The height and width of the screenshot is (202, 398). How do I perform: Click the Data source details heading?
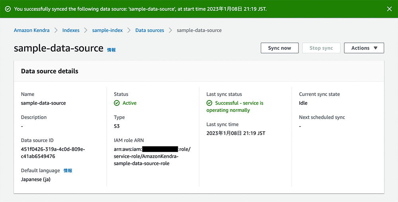pyautogui.click(x=49, y=71)
